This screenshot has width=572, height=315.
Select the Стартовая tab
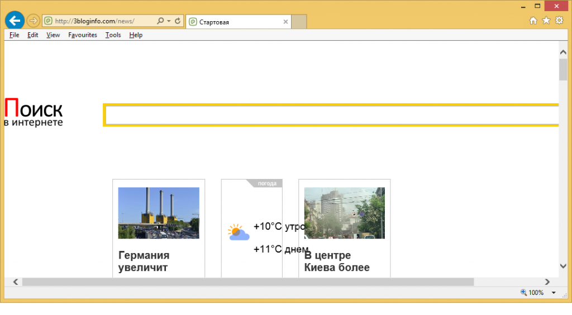(x=235, y=22)
